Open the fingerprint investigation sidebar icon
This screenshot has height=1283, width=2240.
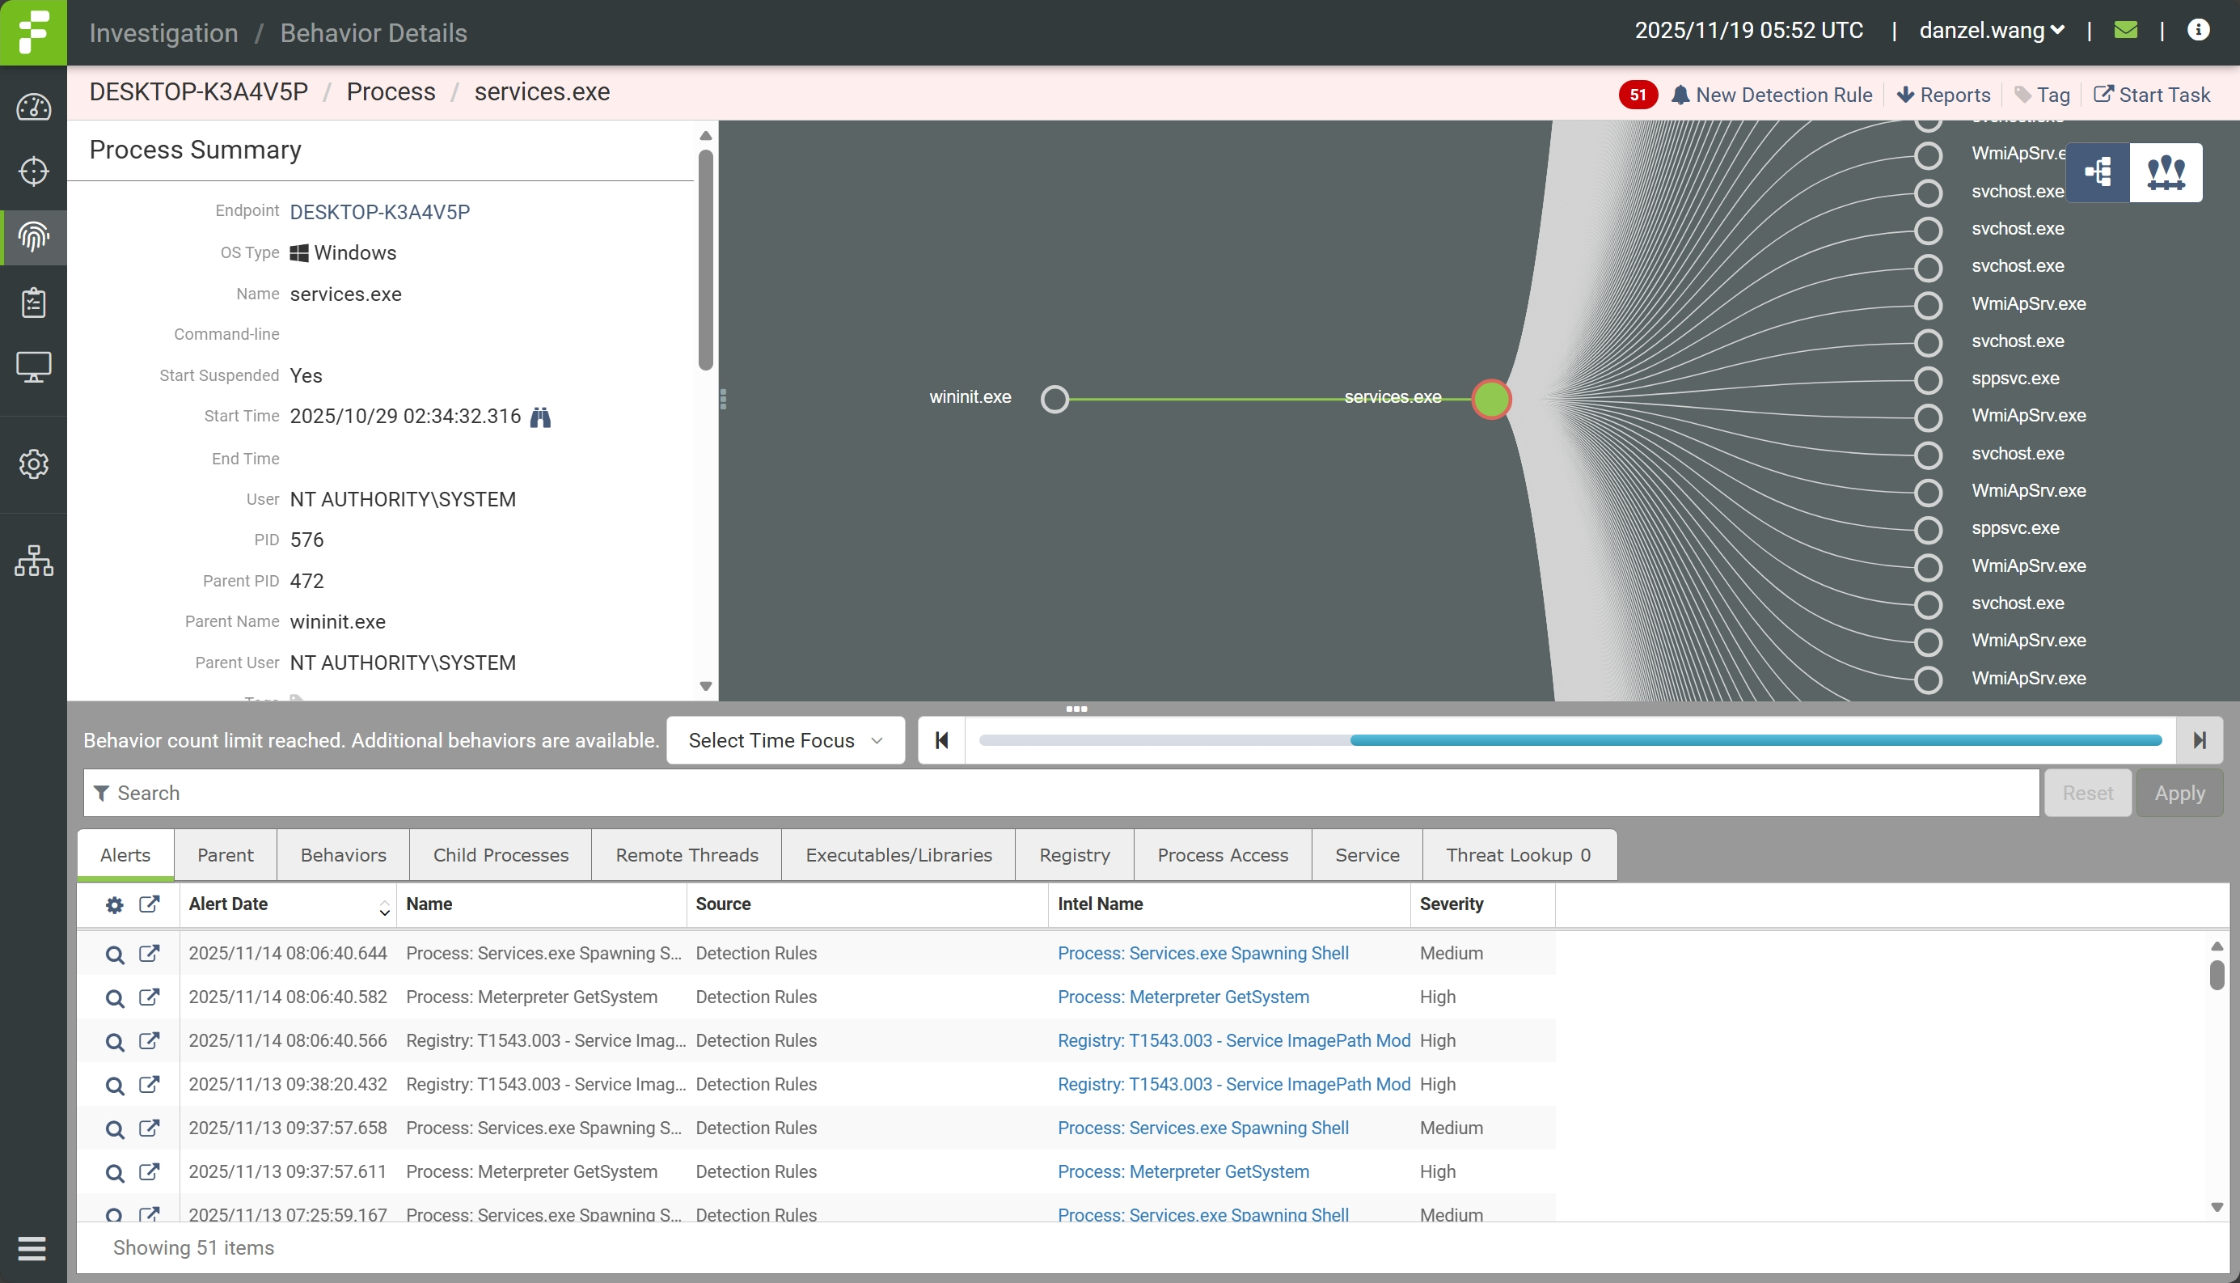(33, 237)
